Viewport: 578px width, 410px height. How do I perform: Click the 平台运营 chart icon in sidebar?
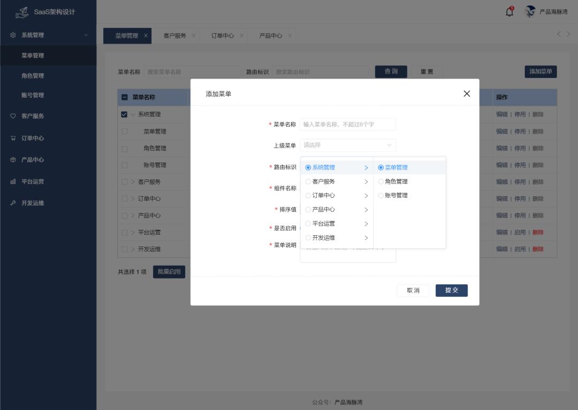point(13,182)
